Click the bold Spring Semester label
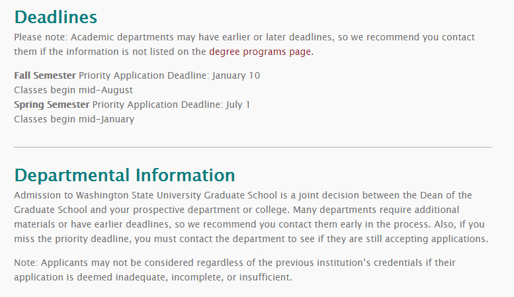Viewport: 514px width, 297px height. pyautogui.click(x=52, y=105)
